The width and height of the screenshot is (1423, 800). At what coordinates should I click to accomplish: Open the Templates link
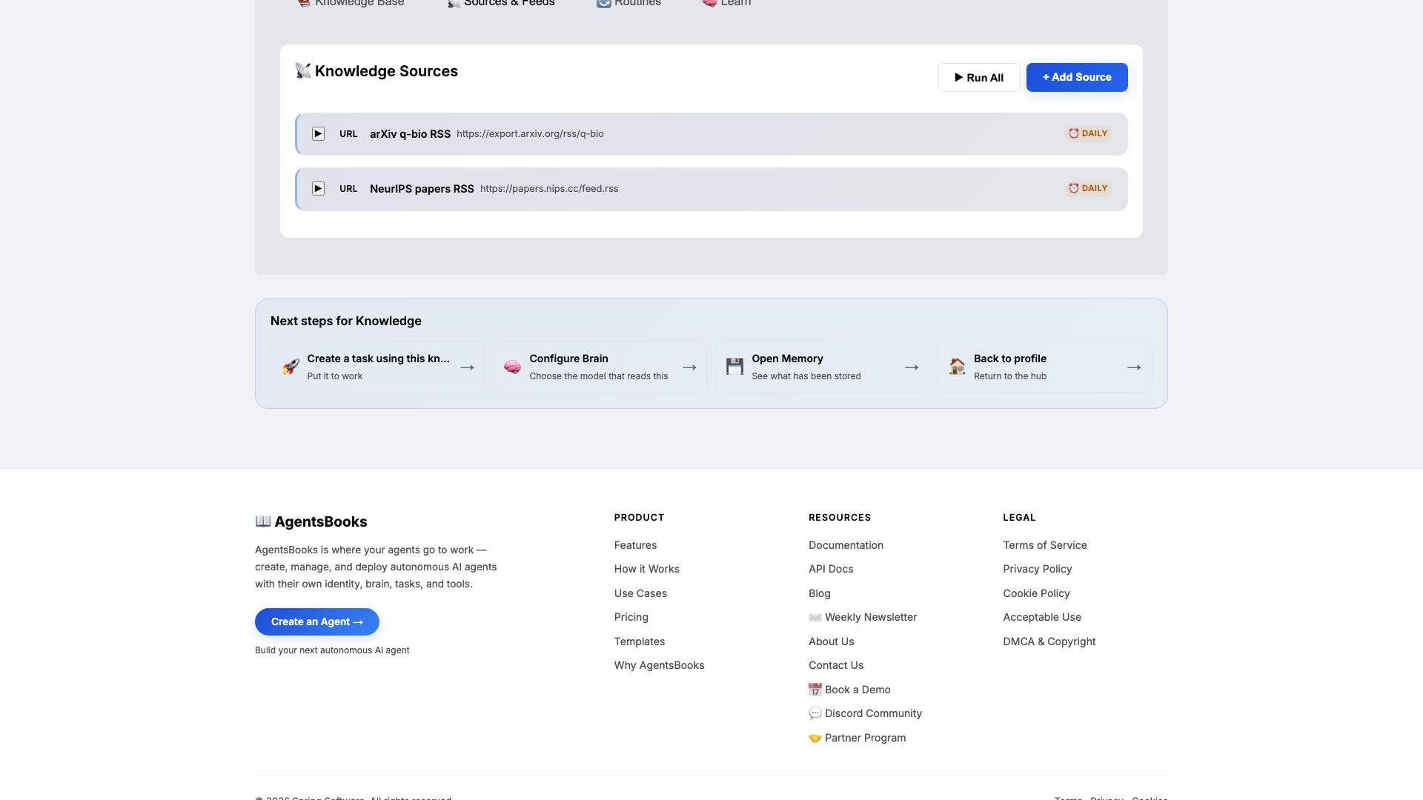tap(639, 641)
